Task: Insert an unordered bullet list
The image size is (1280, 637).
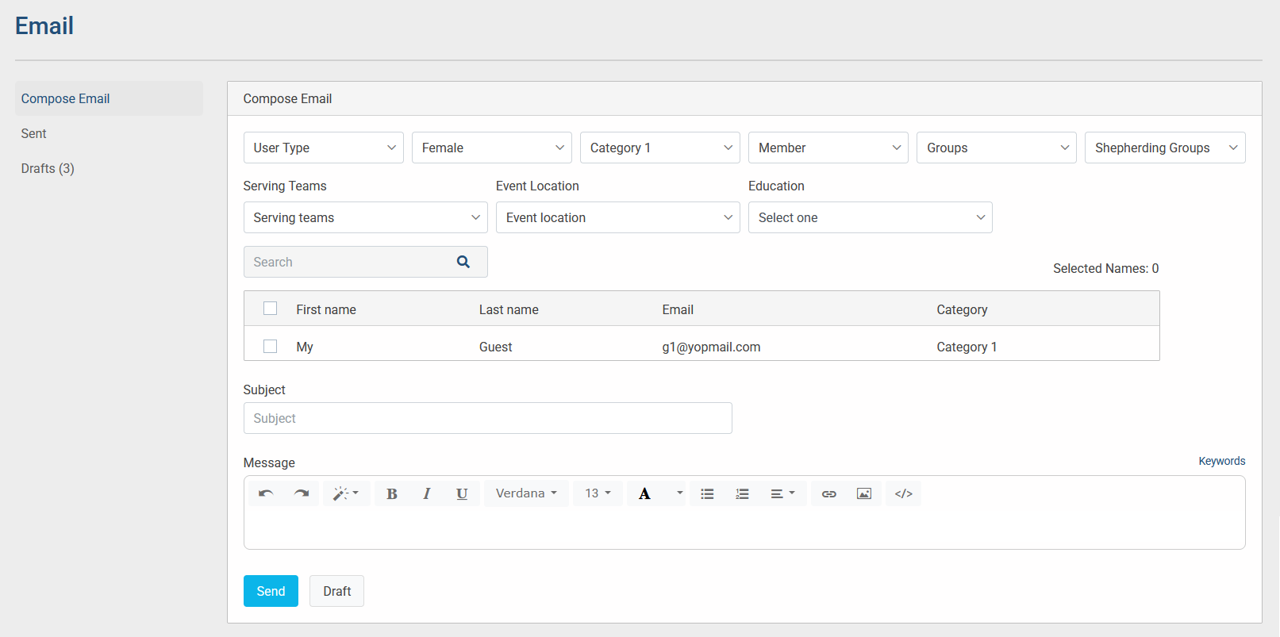Action: click(707, 493)
